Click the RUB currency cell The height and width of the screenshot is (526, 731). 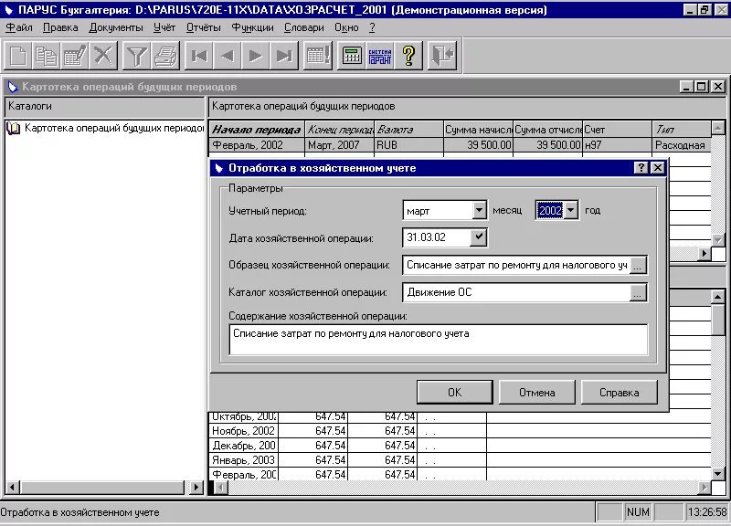click(x=408, y=145)
